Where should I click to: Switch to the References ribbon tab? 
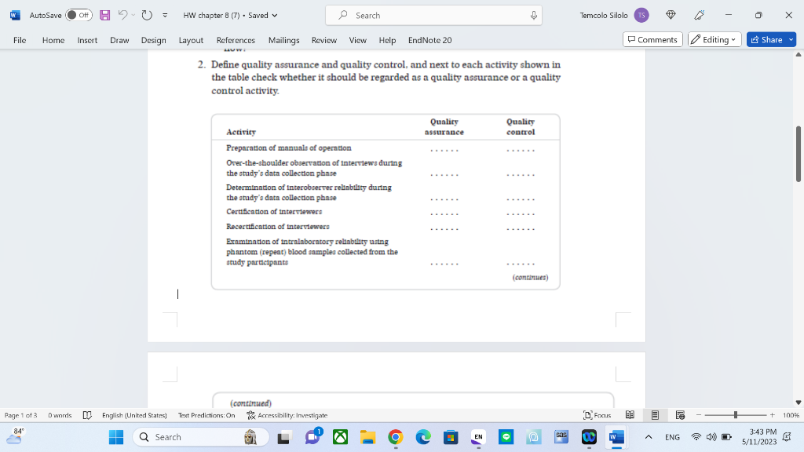coord(236,40)
